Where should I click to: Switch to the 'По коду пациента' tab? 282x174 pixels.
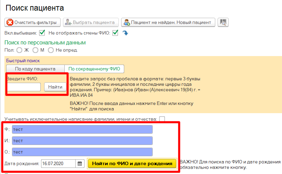point(35,69)
